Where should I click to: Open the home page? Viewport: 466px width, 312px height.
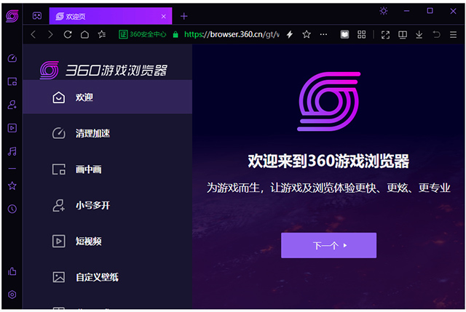(x=84, y=34)
